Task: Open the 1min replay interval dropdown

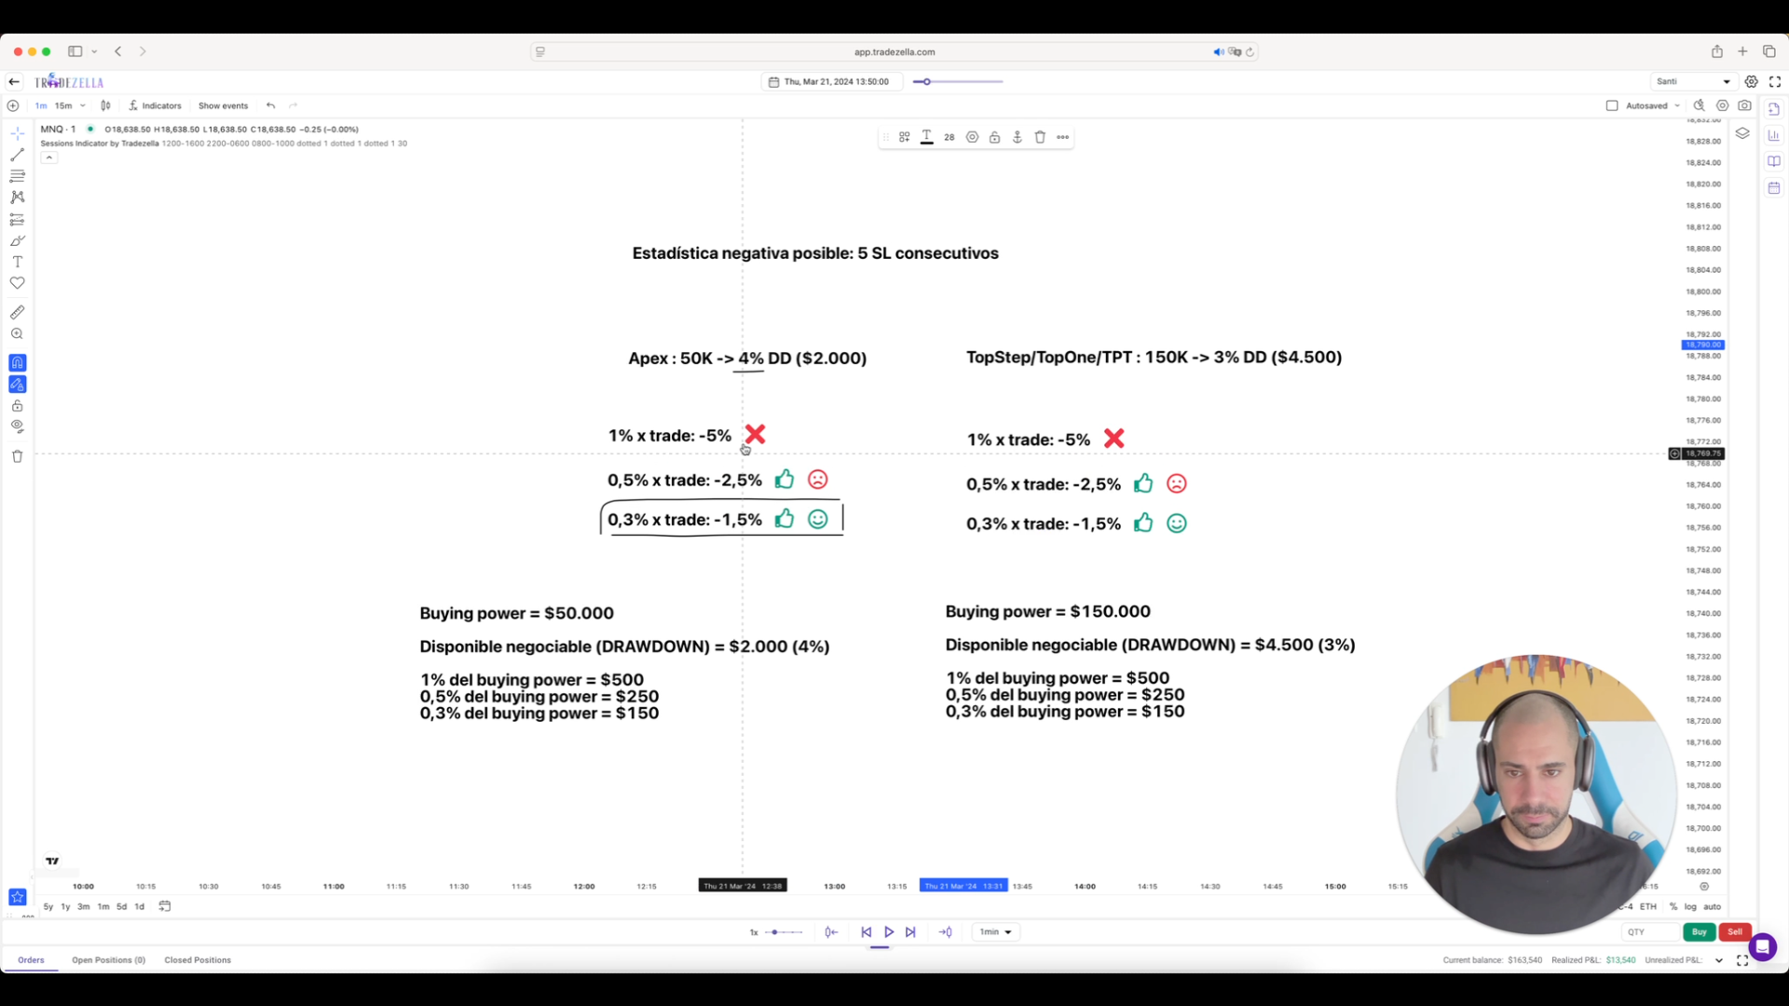Action: (996, 932)
